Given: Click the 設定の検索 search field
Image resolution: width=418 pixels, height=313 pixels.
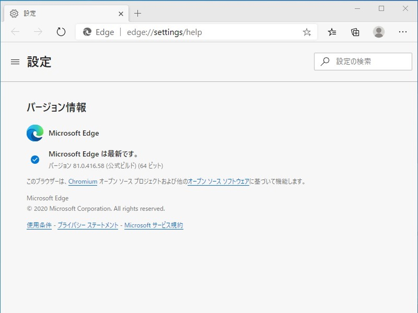Looking at the screenshot, I should point(362,61).
